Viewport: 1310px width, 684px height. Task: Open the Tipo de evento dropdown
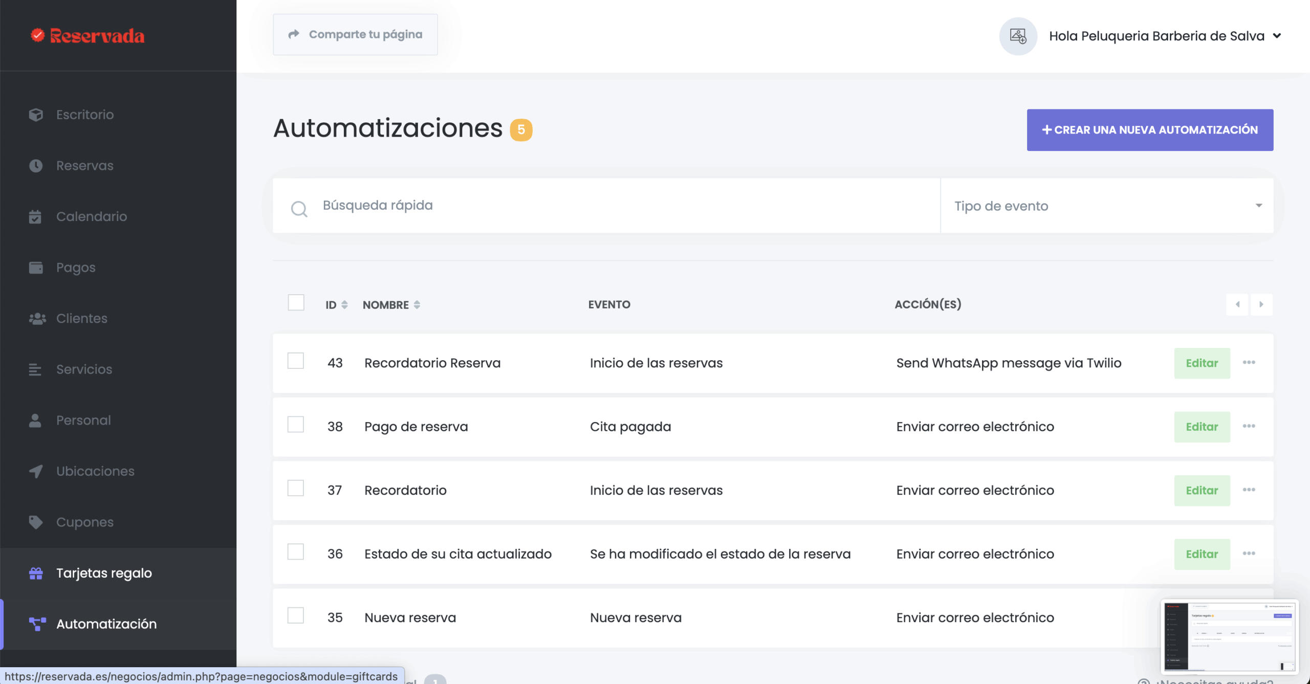(1106, 206)
